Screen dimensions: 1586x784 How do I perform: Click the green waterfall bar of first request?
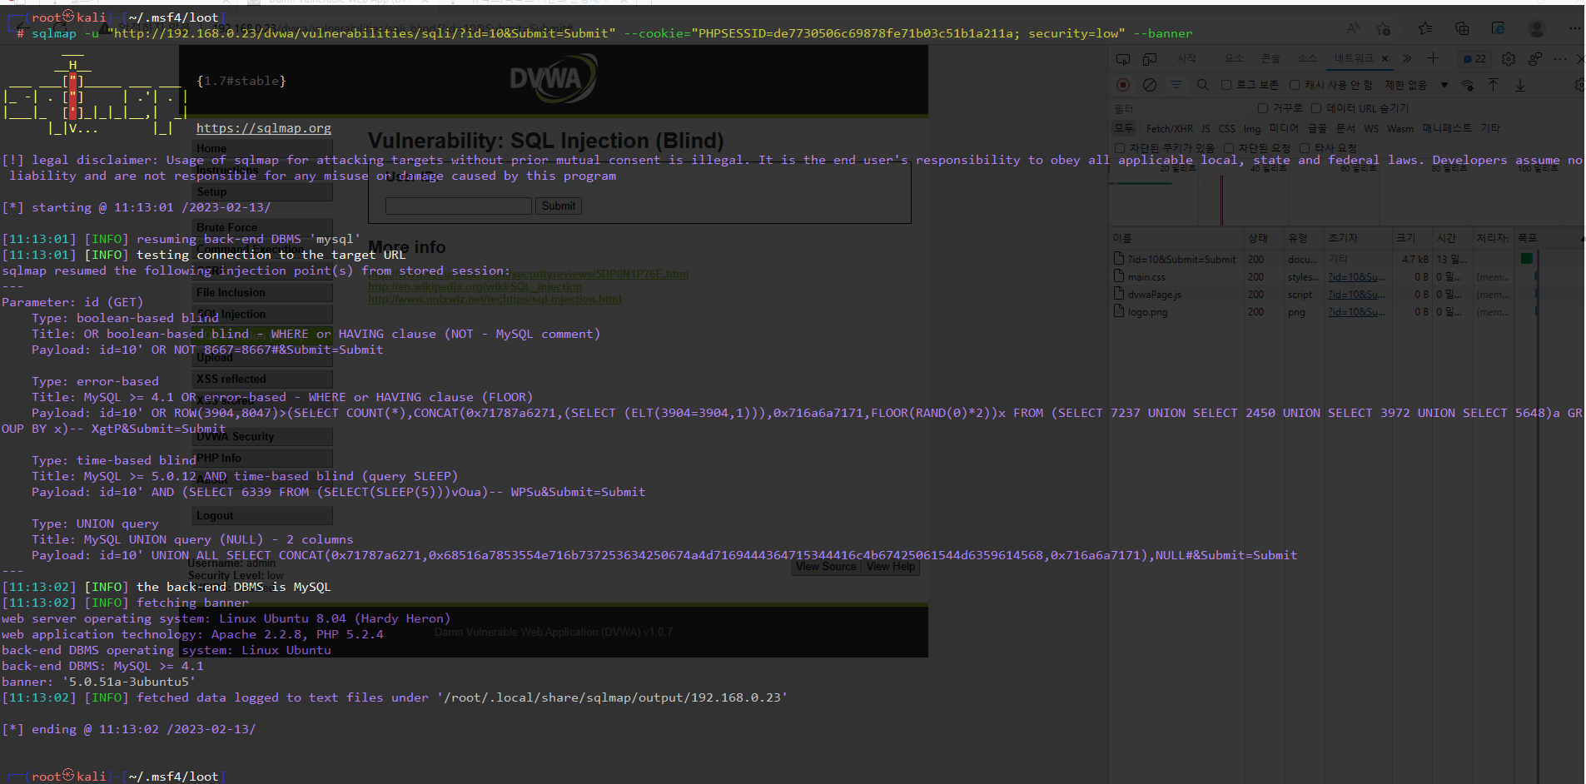pos(1527,259)
